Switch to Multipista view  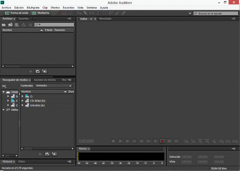(x=40, y=13)
